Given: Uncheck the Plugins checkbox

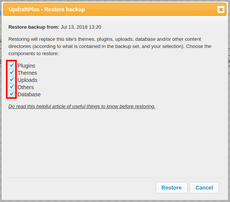Looking at the screenshot, I should click(12, 65).
